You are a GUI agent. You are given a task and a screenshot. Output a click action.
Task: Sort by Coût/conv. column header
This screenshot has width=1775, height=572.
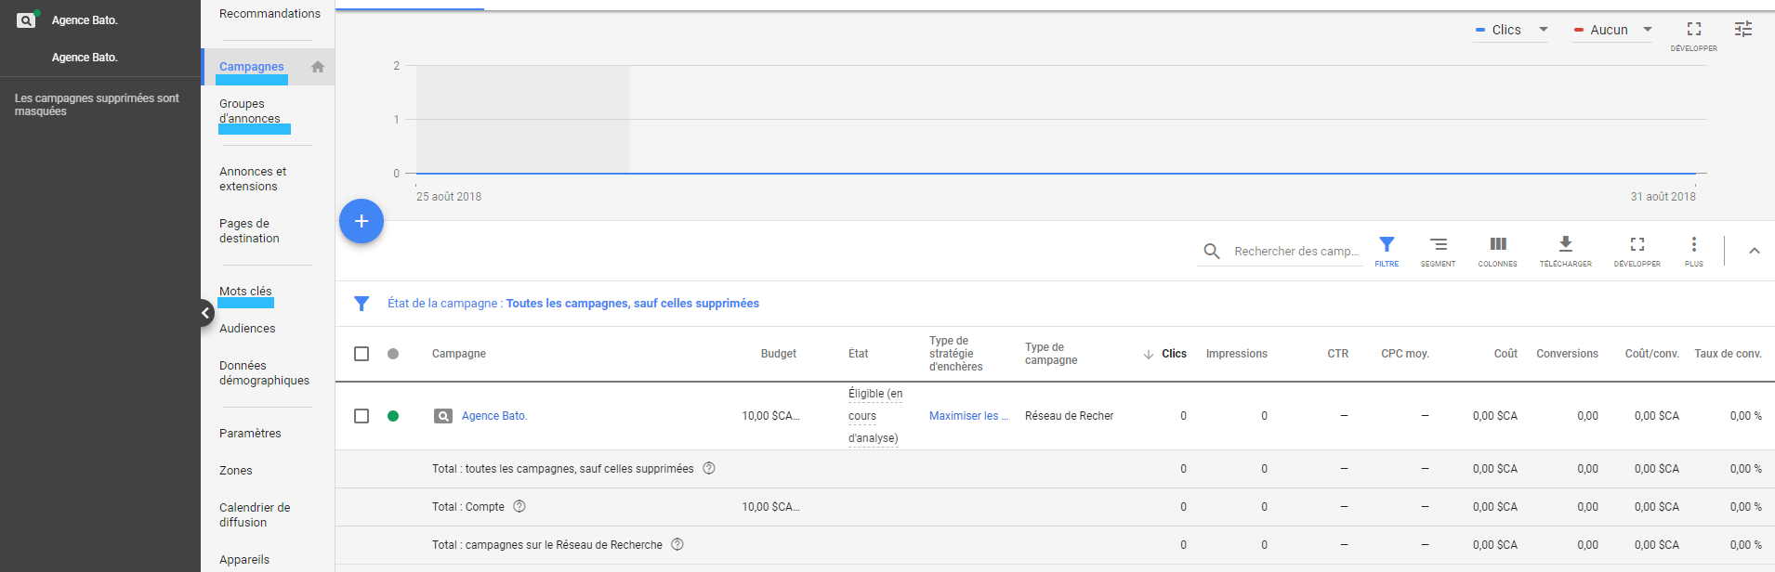1651,354
